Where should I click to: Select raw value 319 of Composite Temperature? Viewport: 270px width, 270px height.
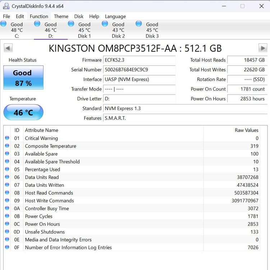[x=254, y=146]
